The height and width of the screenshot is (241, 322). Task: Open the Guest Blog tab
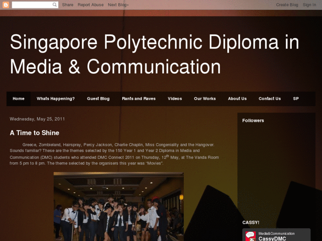tap(98, 99)
